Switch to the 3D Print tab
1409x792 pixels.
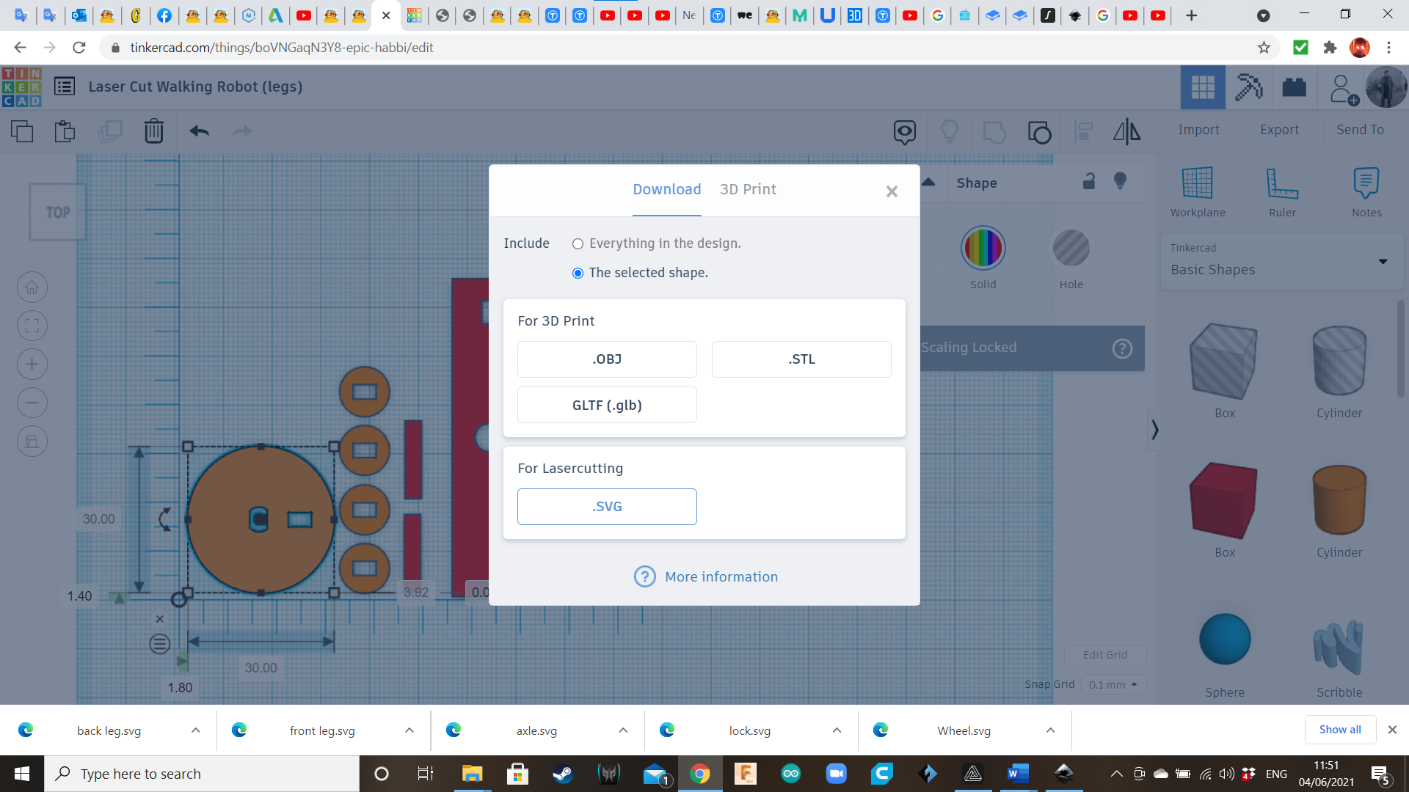[x=747, y=190]
